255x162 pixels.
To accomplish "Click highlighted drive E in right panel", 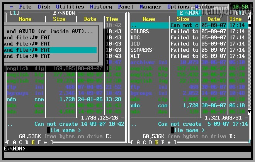I will tap(156, 142).
